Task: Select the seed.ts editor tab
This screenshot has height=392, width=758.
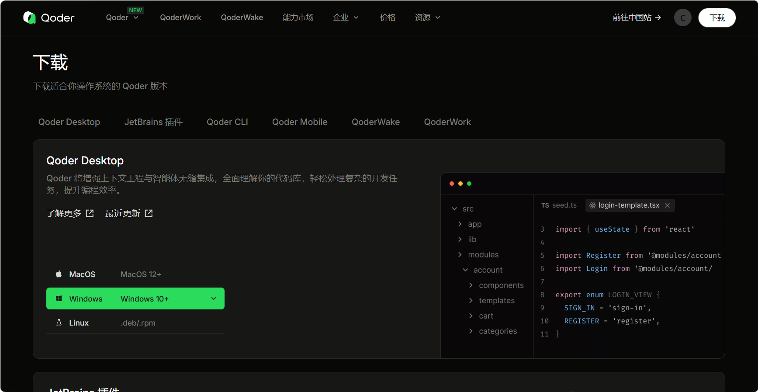Action: point(559,205)
